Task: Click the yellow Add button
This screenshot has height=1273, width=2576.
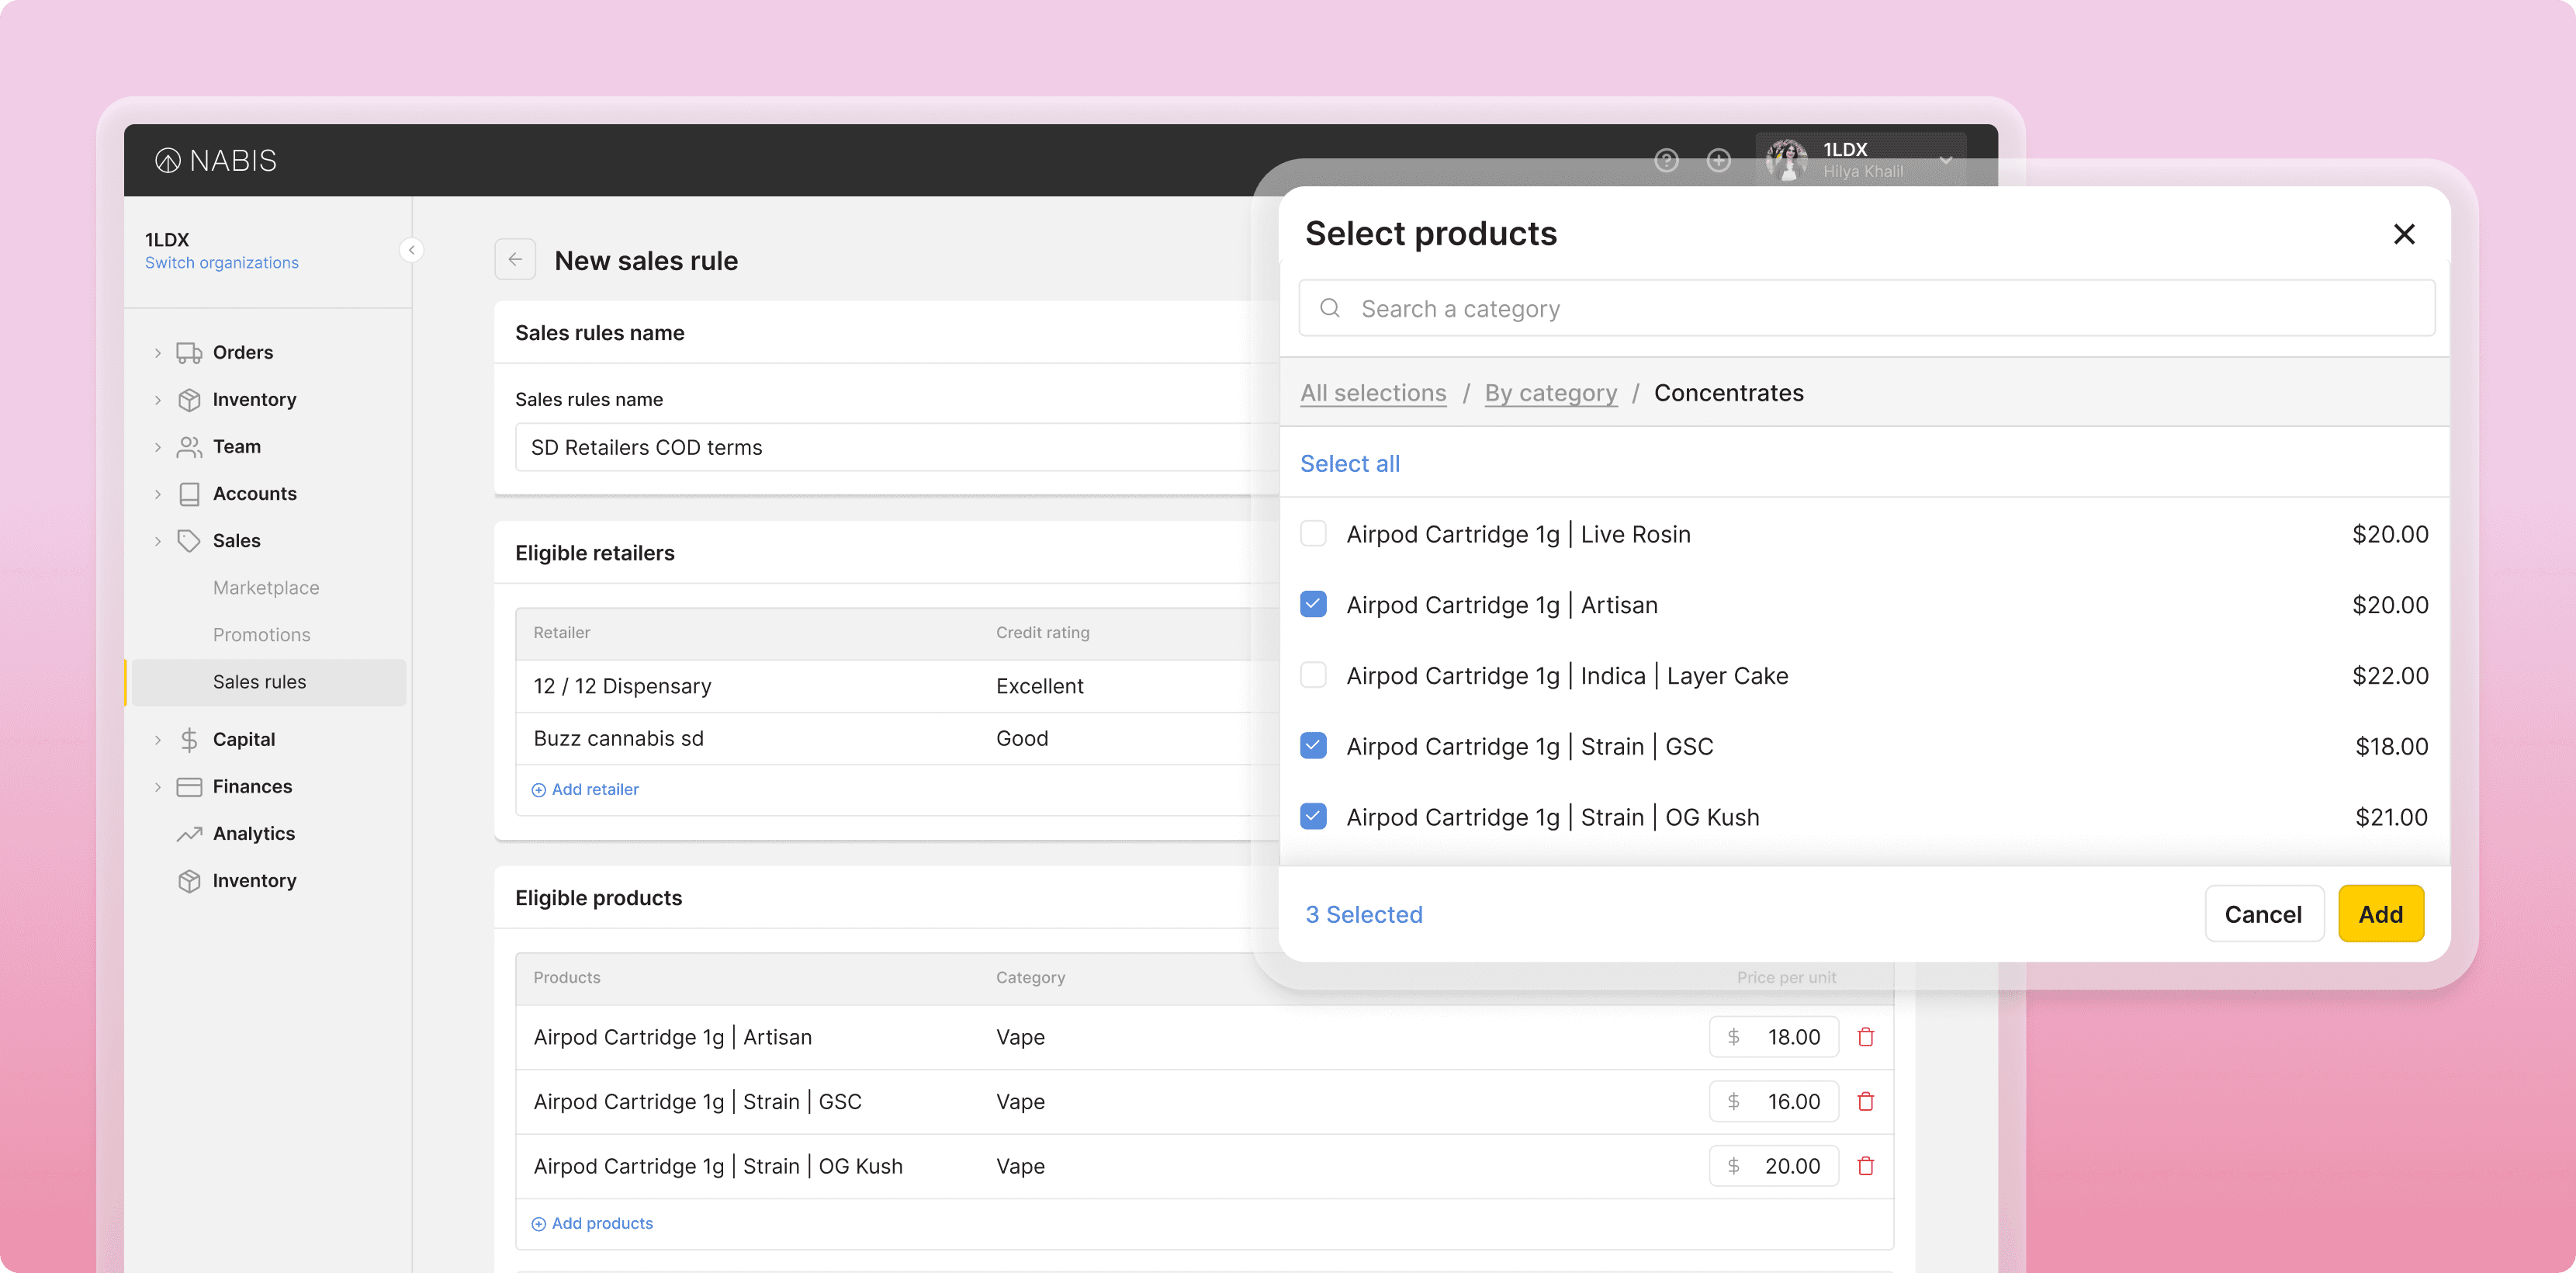Action: pyautogui.click(x=2380, y=914)
